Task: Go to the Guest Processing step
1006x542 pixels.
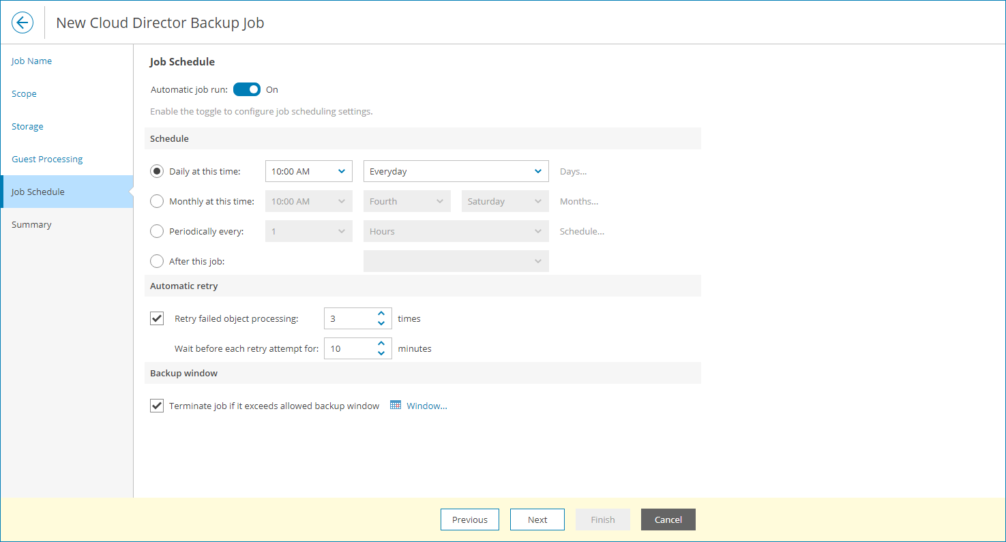Action: point(46,159)
